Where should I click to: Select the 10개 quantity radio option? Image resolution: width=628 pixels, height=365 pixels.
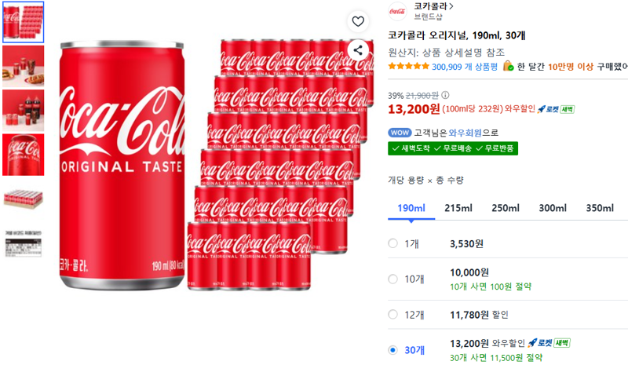pyautogui.click(x=393, y=279)
